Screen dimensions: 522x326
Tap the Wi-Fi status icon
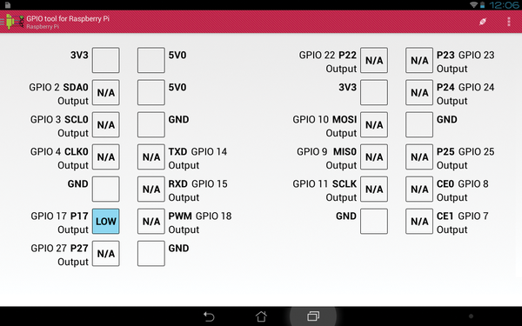pos(473,4)
